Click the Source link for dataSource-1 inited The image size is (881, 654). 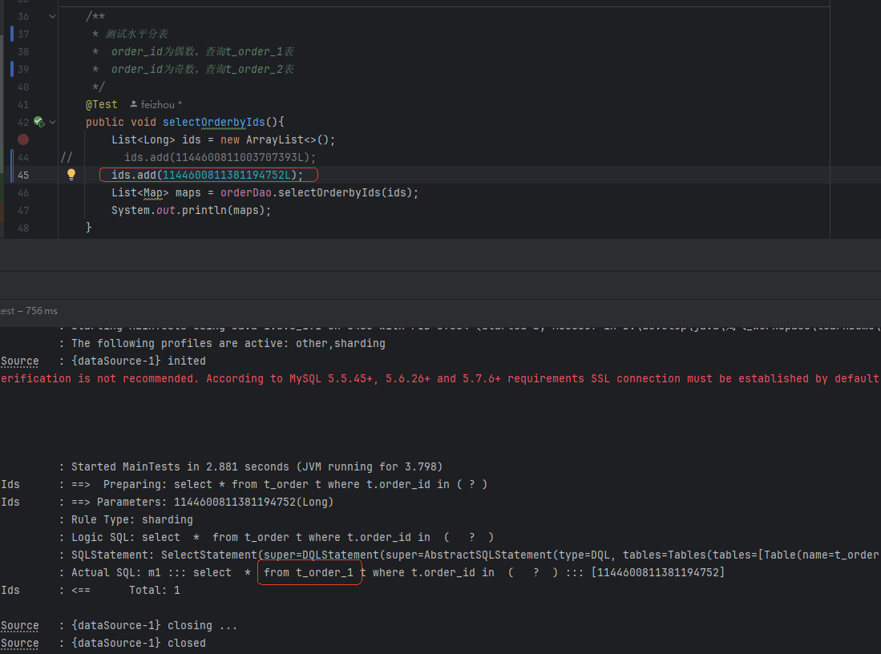click(x=20, y=361)
